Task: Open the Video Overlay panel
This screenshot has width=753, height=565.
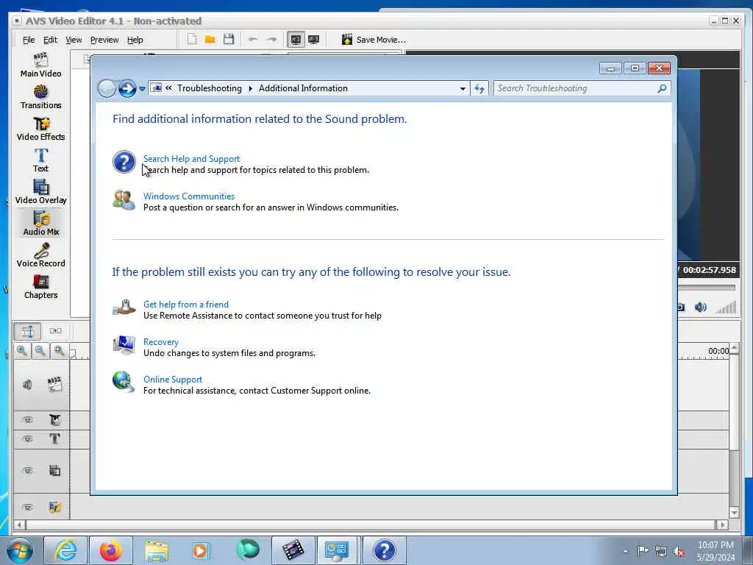Action: click(x=41, y=192)
